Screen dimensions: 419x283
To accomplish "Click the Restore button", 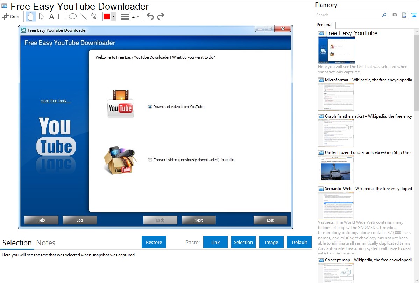I will point(154,242).
